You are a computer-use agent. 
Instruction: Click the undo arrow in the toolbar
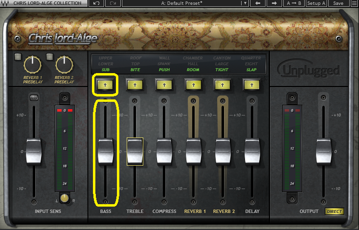(96, 3)
